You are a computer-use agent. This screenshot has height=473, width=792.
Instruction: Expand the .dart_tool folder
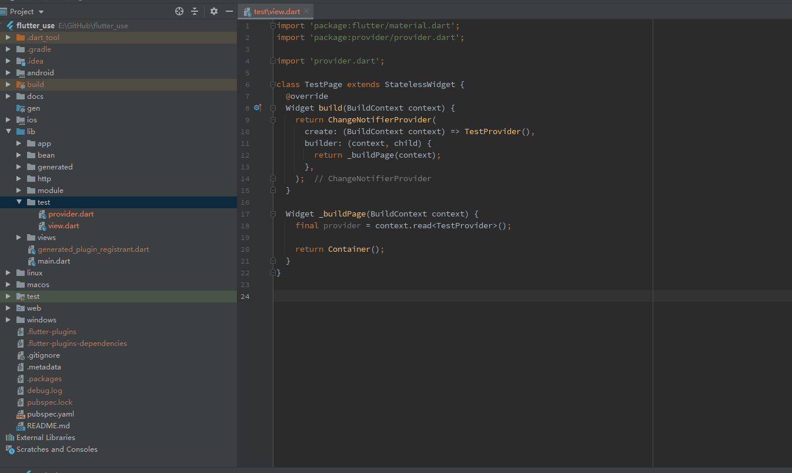[x=8, y=38]
